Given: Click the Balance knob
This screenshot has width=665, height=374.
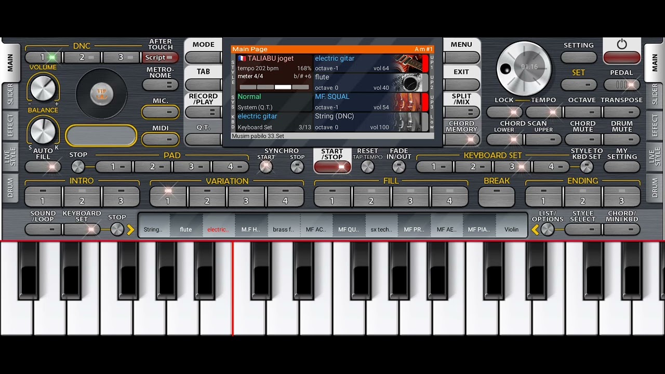Looking at the screenshot, I should pyautogui.click(x=43, y=131).
